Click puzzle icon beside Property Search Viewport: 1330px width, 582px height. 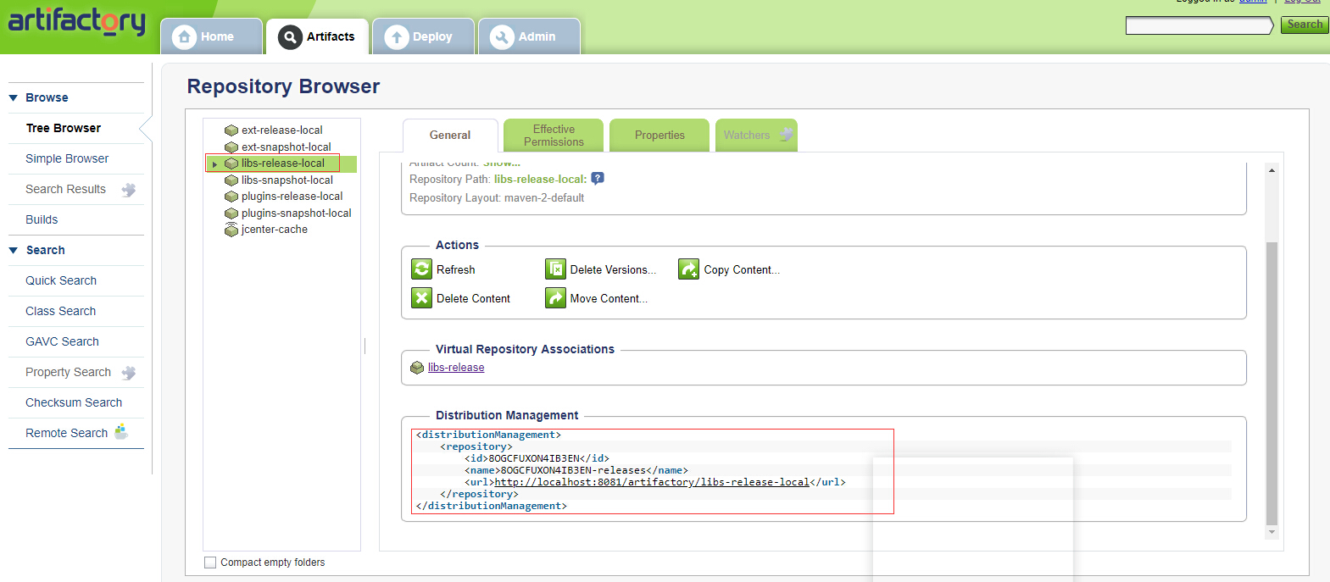point(129,373)
